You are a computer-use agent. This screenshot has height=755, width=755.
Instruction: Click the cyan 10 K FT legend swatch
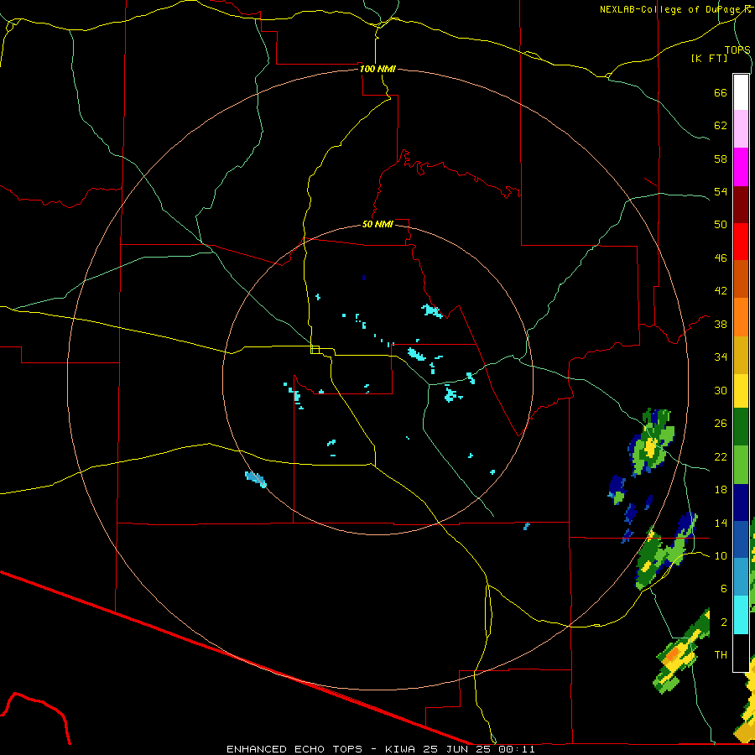(741, 615)
